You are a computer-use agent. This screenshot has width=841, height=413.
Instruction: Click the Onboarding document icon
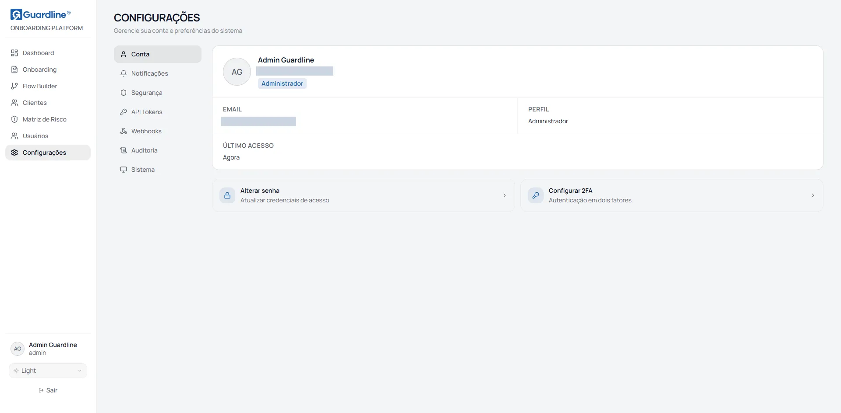pos(14,69)
